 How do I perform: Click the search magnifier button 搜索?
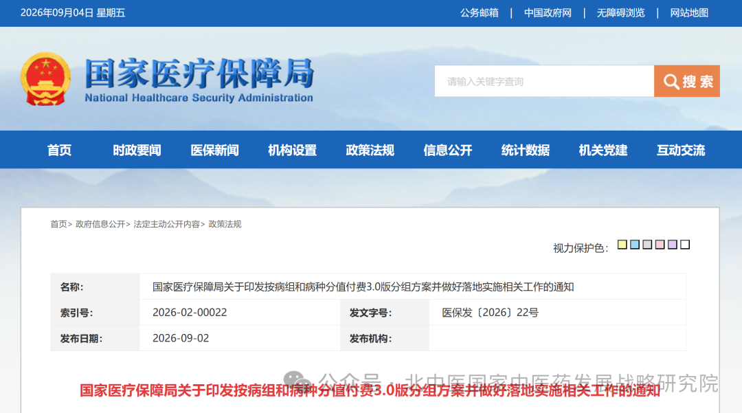686,81
